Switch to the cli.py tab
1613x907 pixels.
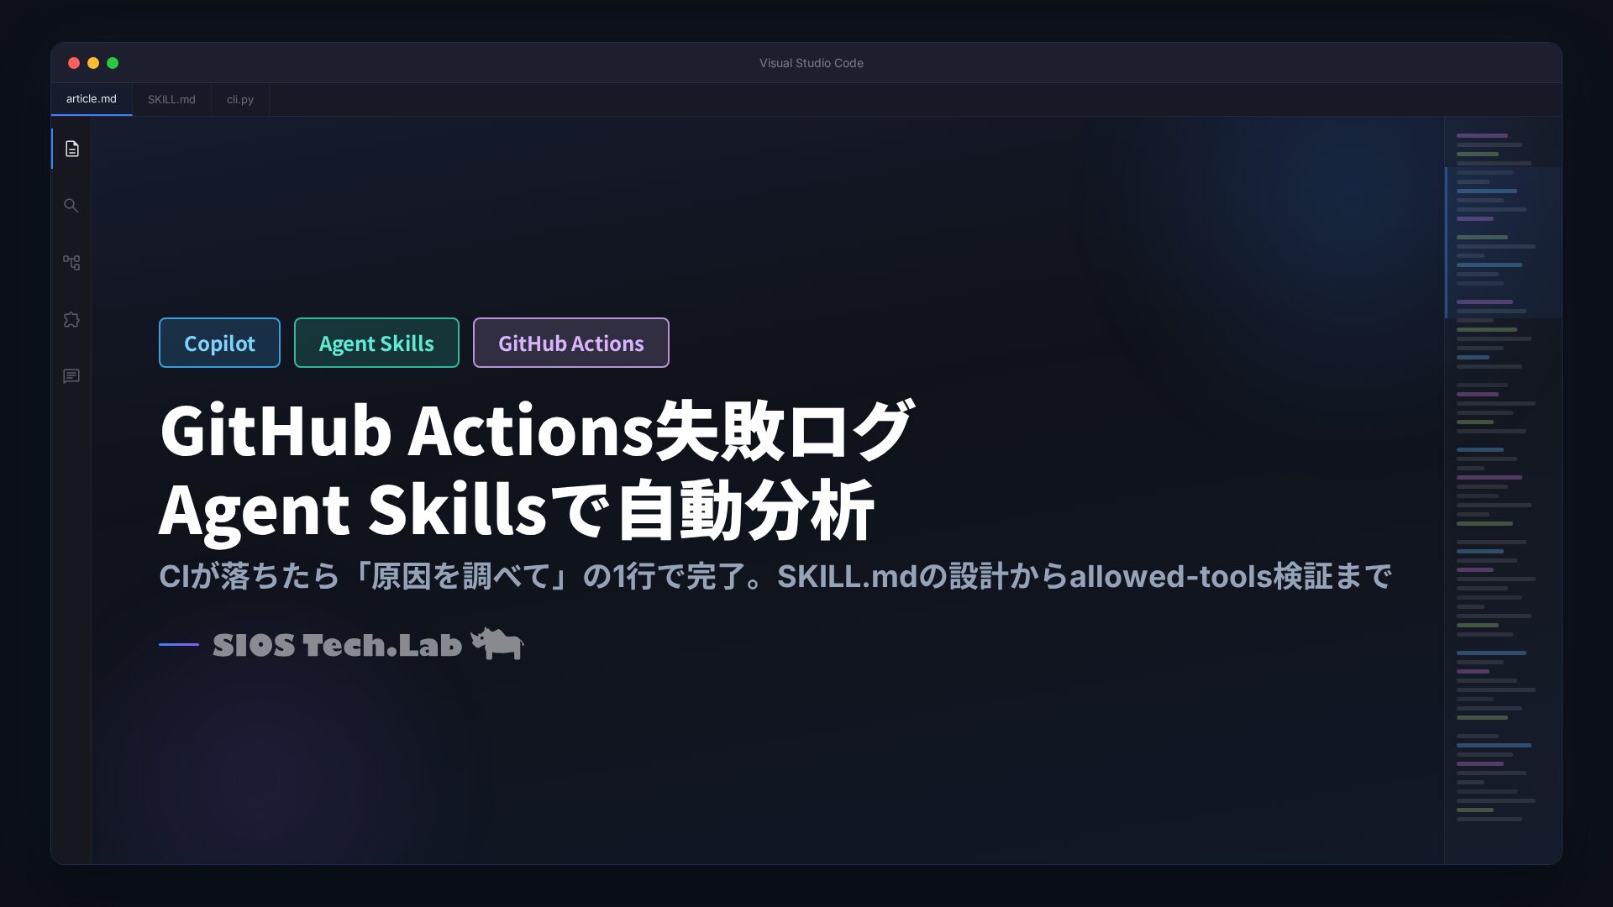pos(240,99)
